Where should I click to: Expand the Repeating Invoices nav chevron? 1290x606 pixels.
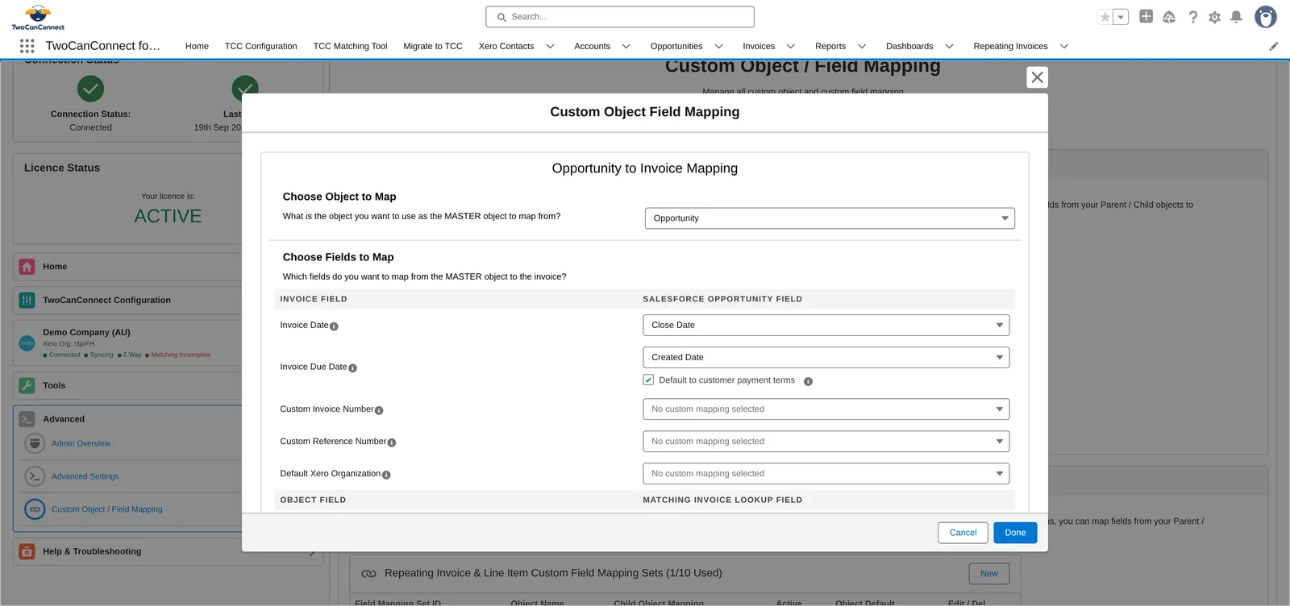point(1064,47)
